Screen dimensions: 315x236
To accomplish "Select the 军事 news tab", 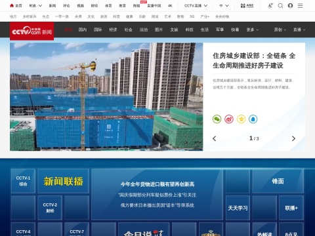I will (x=220, y=29).
